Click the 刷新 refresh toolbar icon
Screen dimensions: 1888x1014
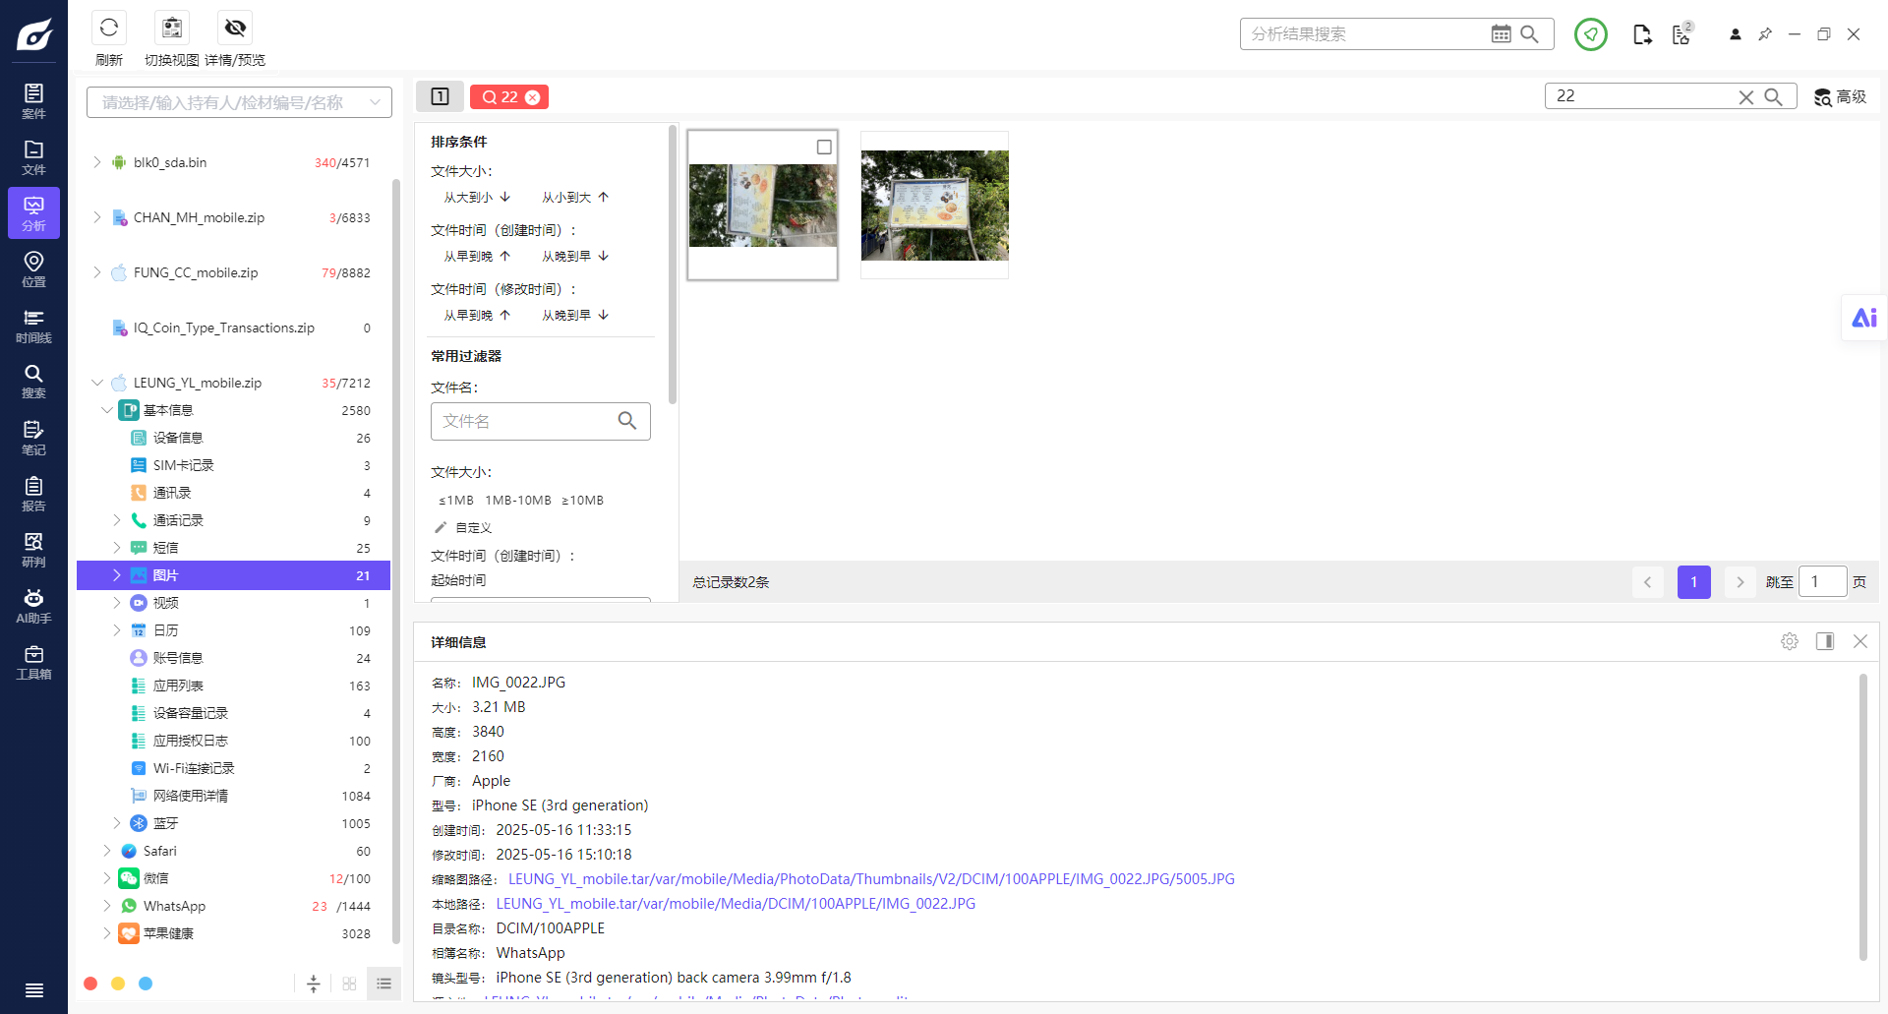(109, 28)
